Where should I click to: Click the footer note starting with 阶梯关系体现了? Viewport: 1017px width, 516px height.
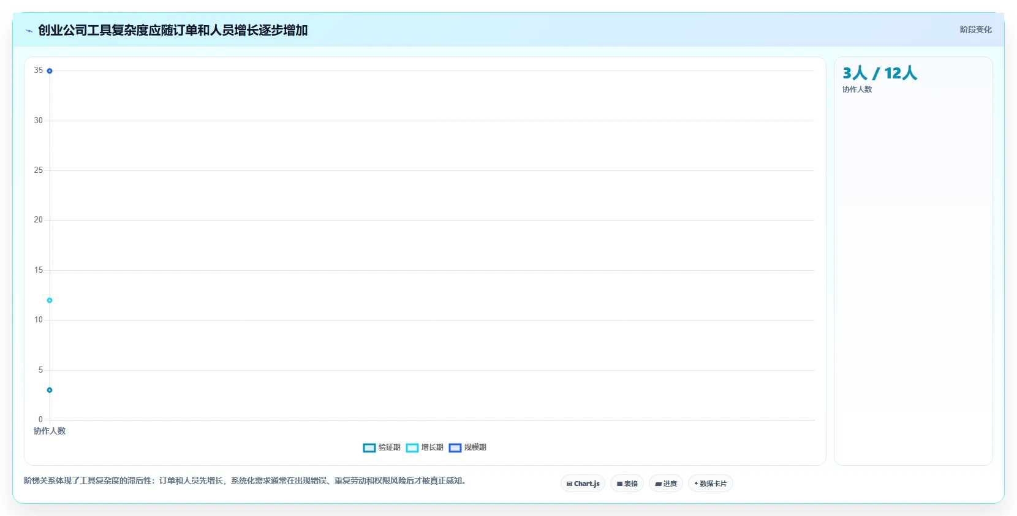246,480
